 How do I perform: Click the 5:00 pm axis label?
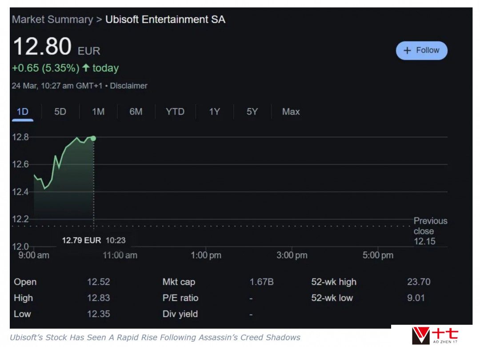(x=378, y=255)
